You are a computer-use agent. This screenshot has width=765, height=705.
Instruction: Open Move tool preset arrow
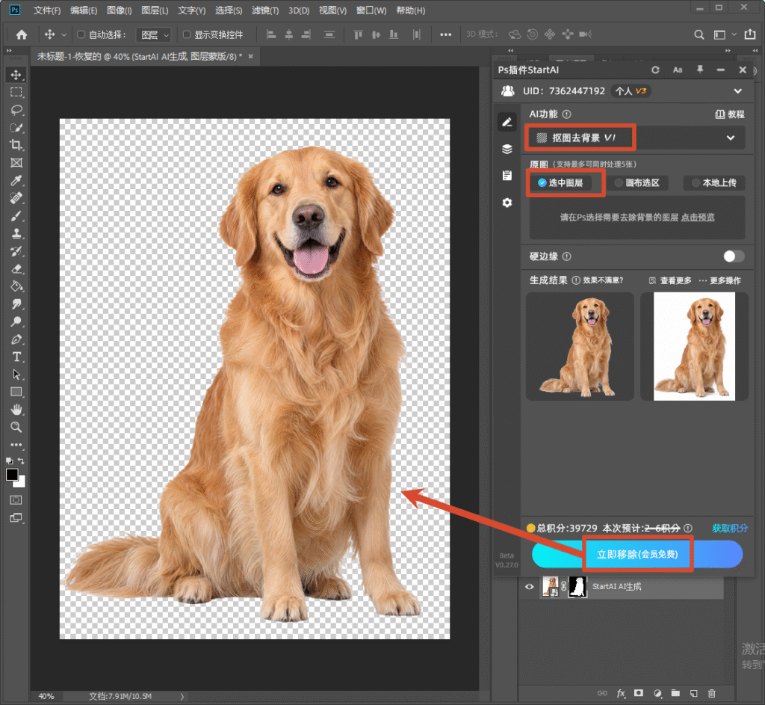point(64,34)
